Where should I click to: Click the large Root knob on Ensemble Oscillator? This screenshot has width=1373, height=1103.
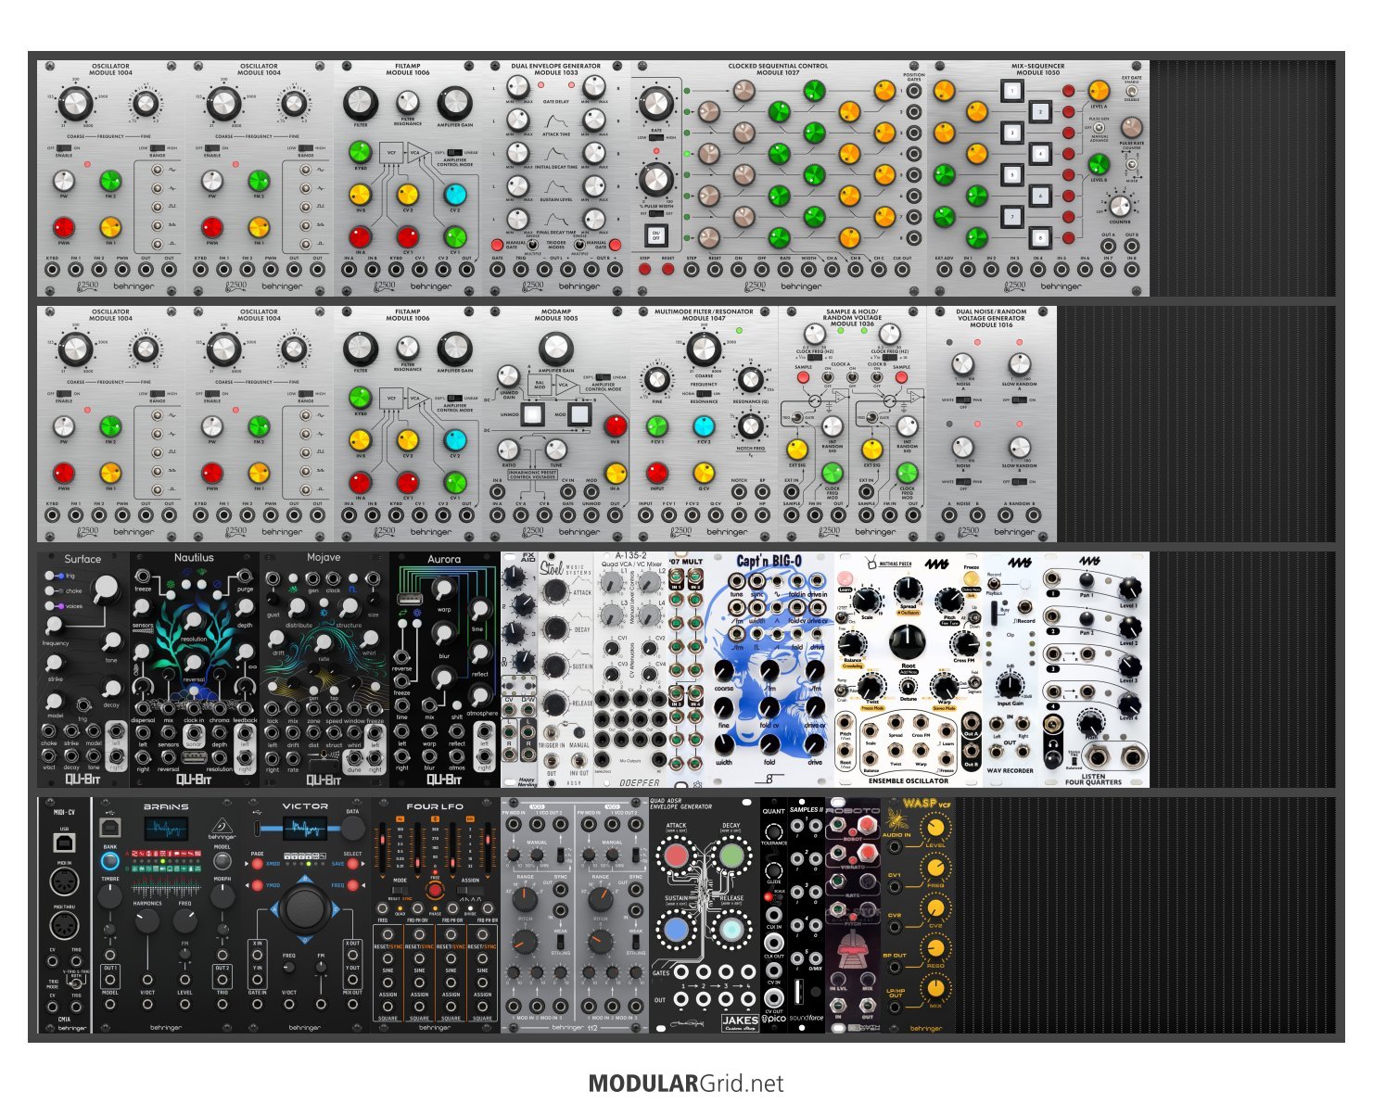[907, 640]
